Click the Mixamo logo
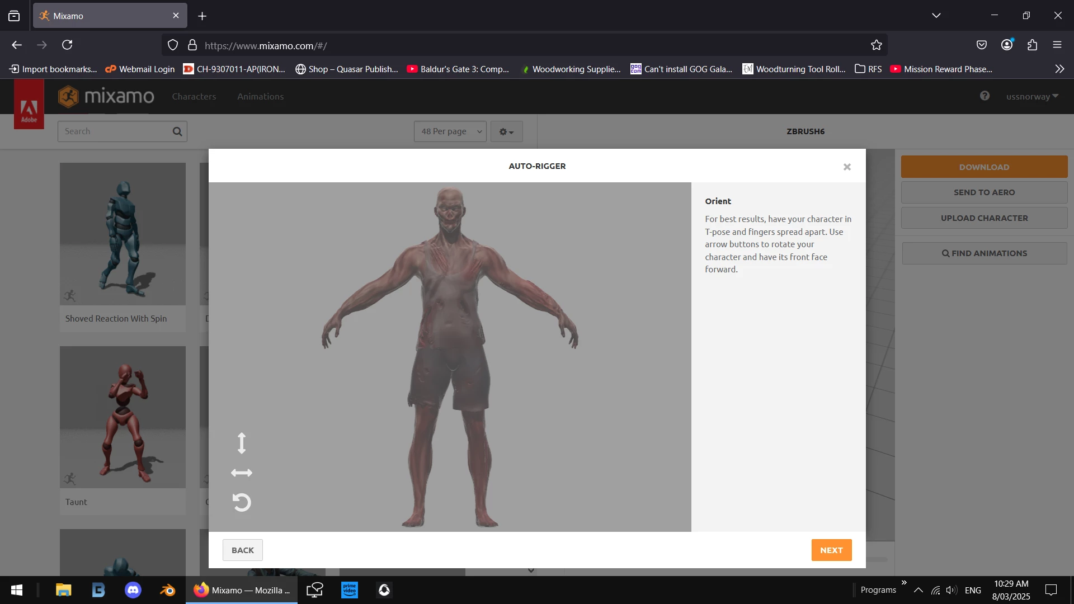The height and width of the screenshot is (604, 1074). [106, 96]
